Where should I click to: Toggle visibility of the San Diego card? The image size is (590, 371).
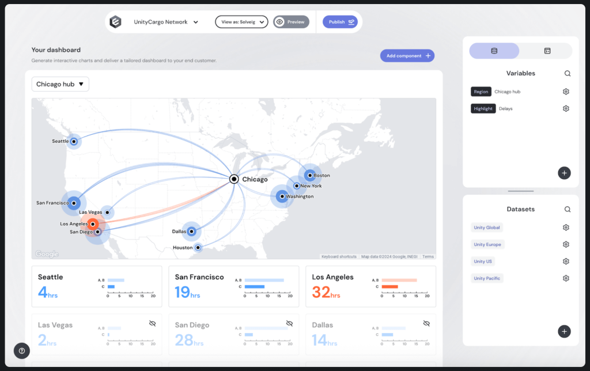click(x=289, y=323)
